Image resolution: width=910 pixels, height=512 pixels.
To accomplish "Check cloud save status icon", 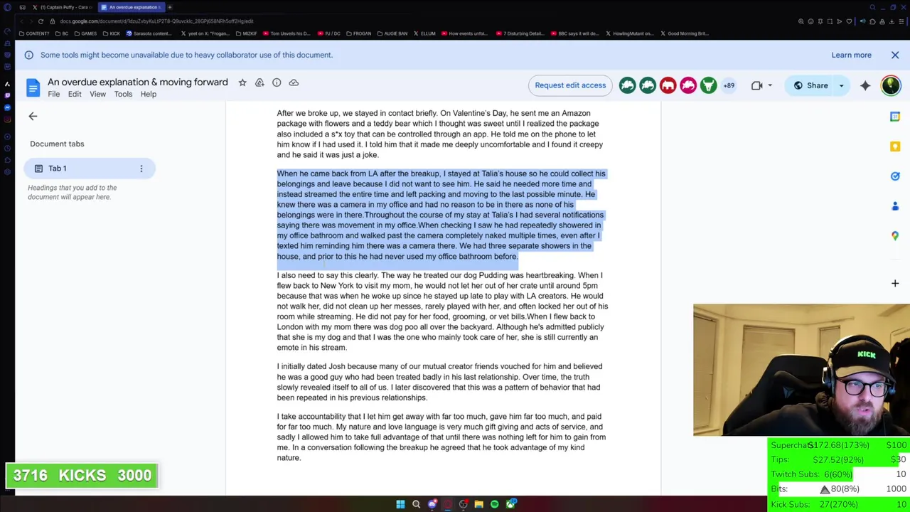I will (x=294, y=82).
